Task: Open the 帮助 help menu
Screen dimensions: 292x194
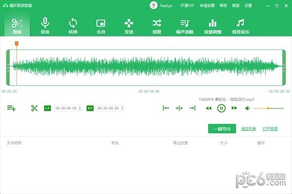Action: [x=223, y=5]
